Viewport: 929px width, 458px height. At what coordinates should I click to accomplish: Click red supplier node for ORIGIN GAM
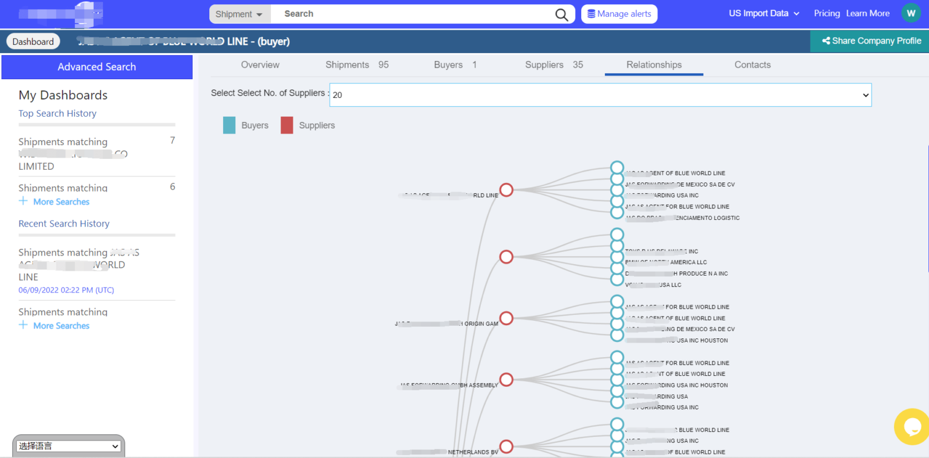tap(506, 318)
